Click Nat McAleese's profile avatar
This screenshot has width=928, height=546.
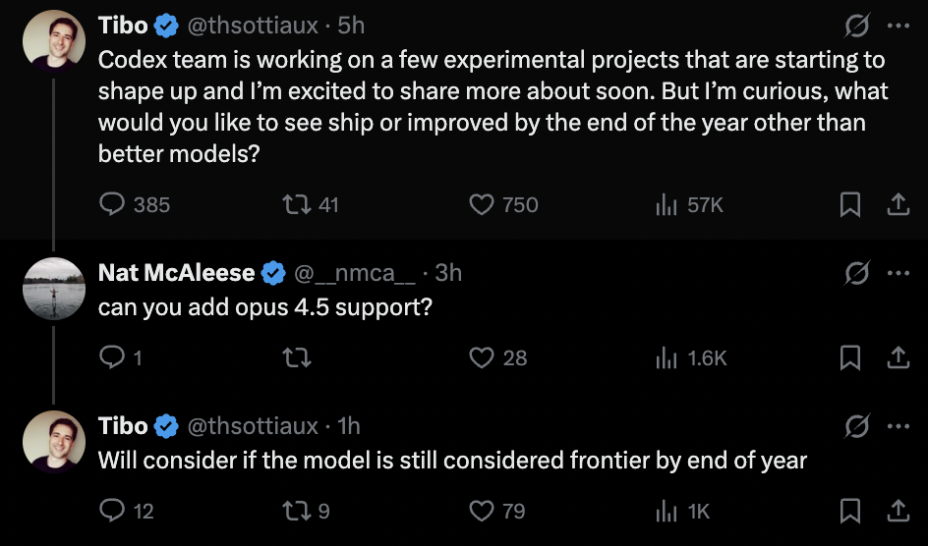(54, 289)
